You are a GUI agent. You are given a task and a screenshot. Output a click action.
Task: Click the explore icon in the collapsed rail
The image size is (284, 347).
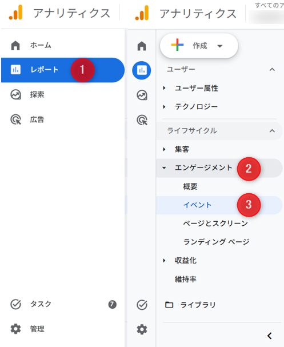pyautogui.click(x=142, y=95)
